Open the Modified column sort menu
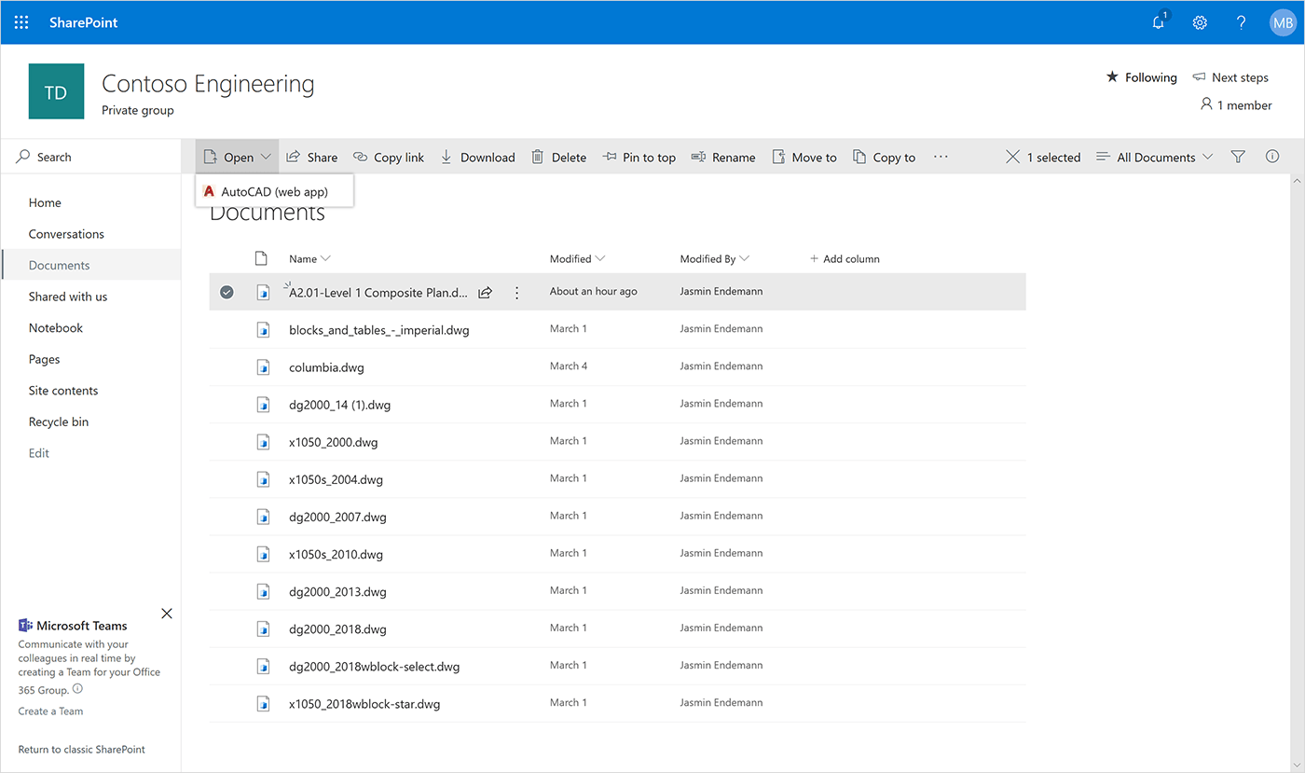 576,258
